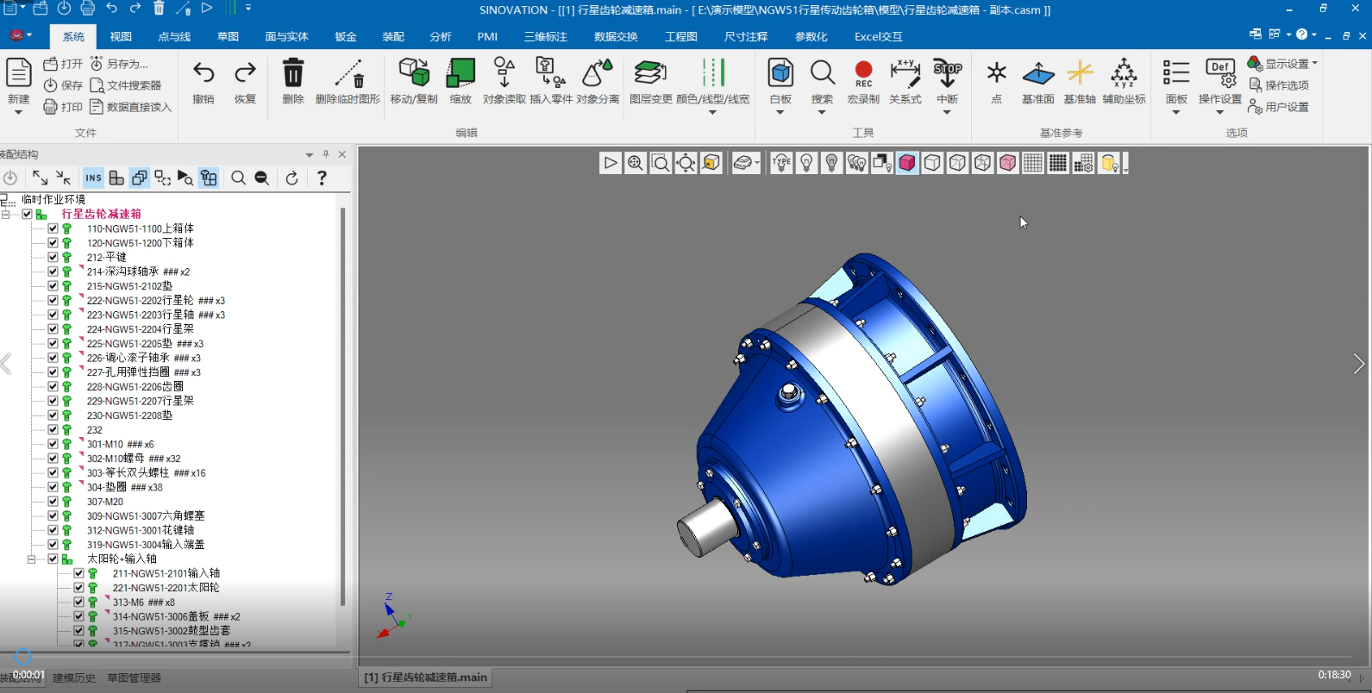Image resolution: width=1372 pixels, height=693 pixels.
Task: Click the 撤销 undo arrow
Action: (x=204, y=74)
